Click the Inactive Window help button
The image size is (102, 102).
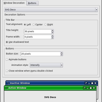[x=86, y=83]
